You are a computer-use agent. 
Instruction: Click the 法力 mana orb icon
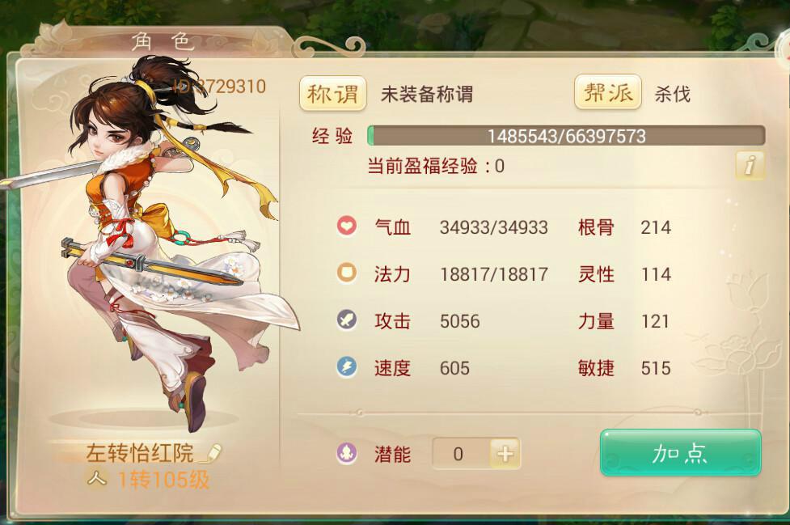click(347, 273)
